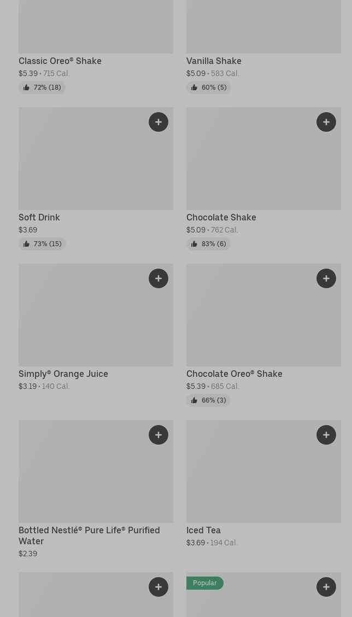This screenshot has height=617, width=352.
Task: Click the Popular badge label
Action: click(x=205, y=583)
